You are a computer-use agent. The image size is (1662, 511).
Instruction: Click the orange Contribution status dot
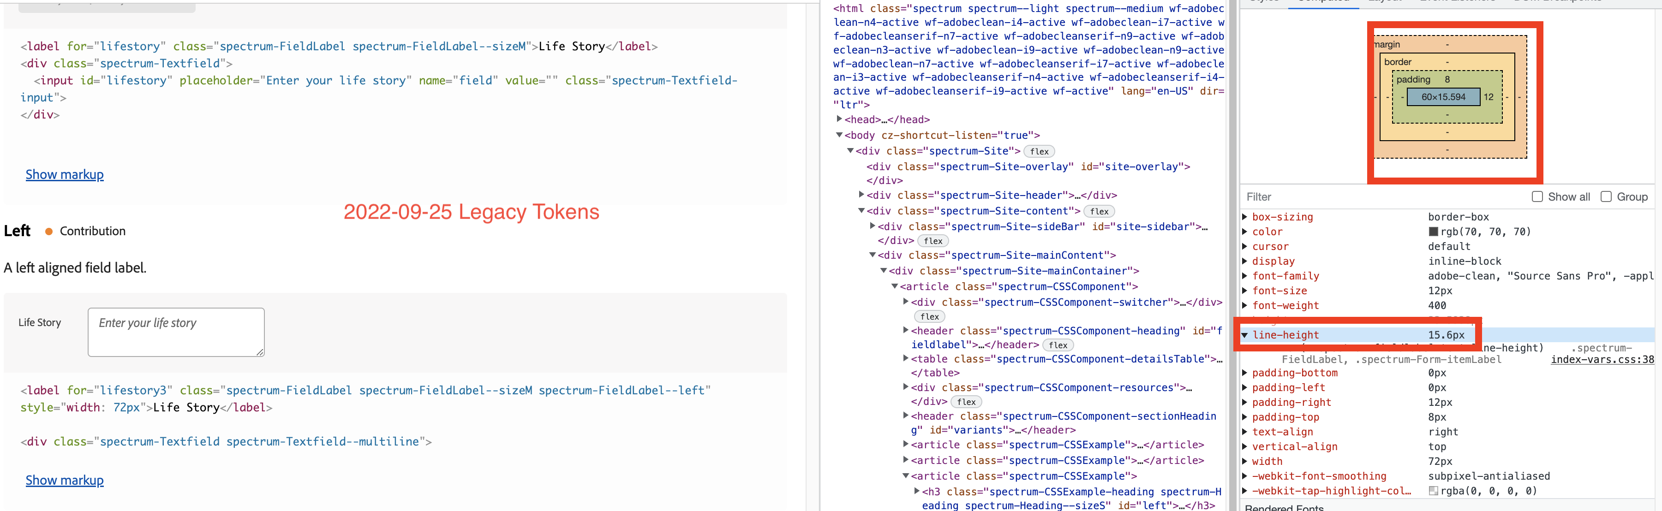(x=48, y=232)
